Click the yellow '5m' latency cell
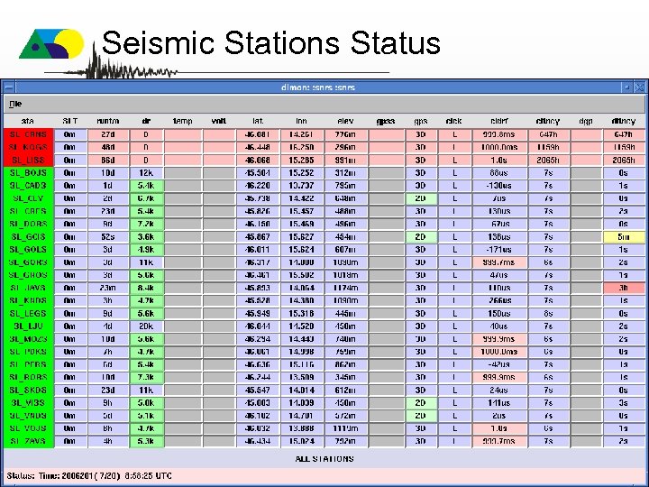 (x=624, y=237)
